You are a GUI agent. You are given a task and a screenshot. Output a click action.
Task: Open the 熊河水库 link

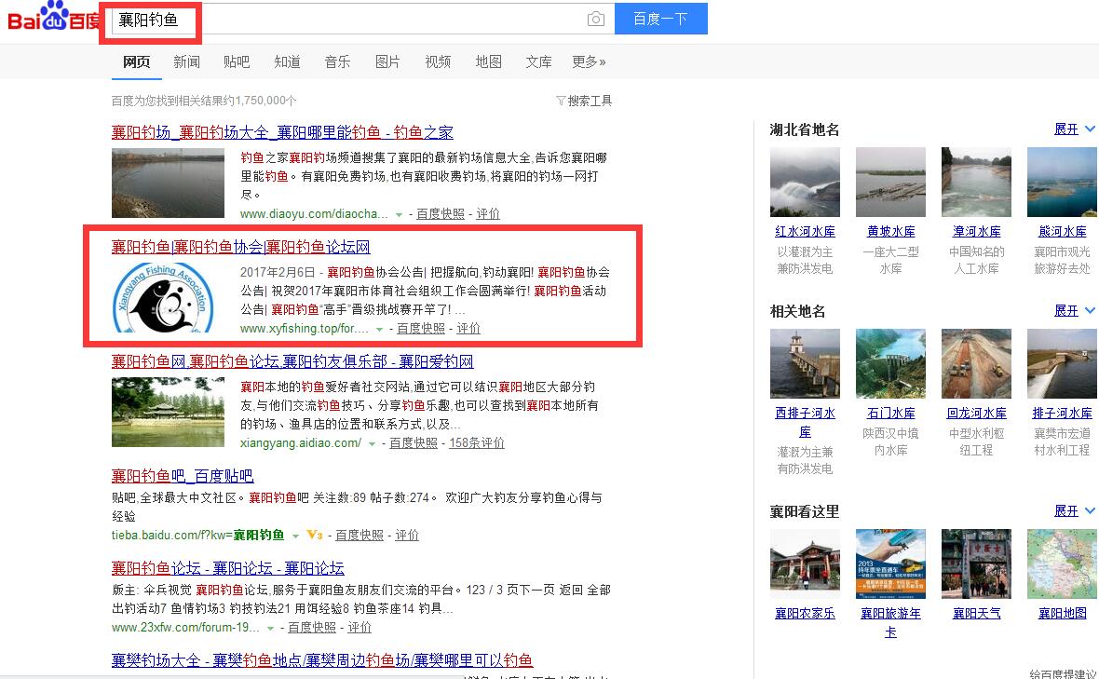(1062, 231)
